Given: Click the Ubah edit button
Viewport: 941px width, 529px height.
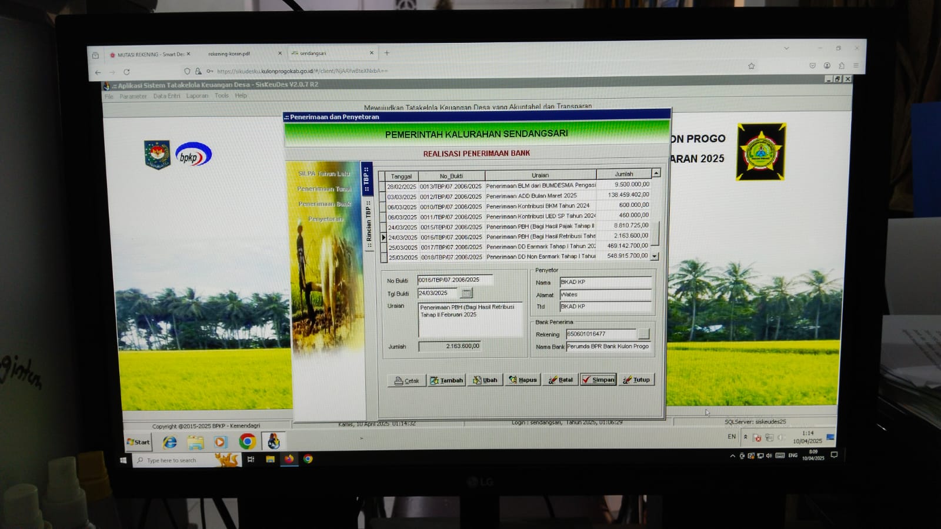Looking at the screenshot, I should [x=485, y=380].
